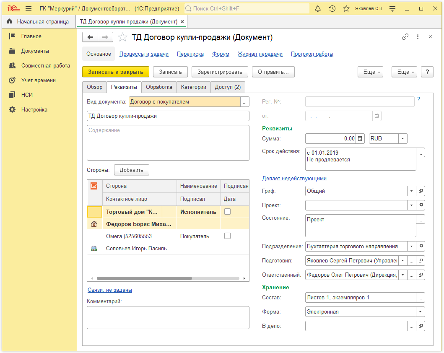Click the notifications bell icon
444x353 pixels.
pyautogui.click(x=318, y=8)
